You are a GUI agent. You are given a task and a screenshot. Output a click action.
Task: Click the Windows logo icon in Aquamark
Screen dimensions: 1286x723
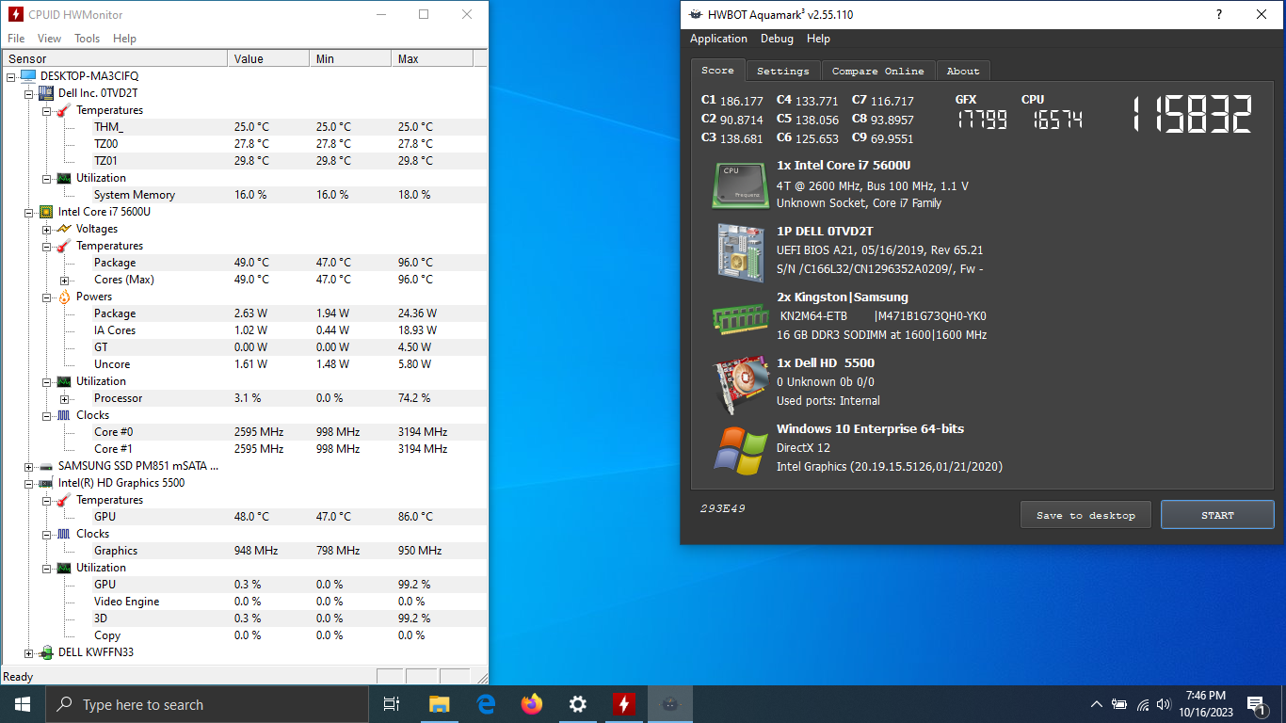click(x=740, y=451)
